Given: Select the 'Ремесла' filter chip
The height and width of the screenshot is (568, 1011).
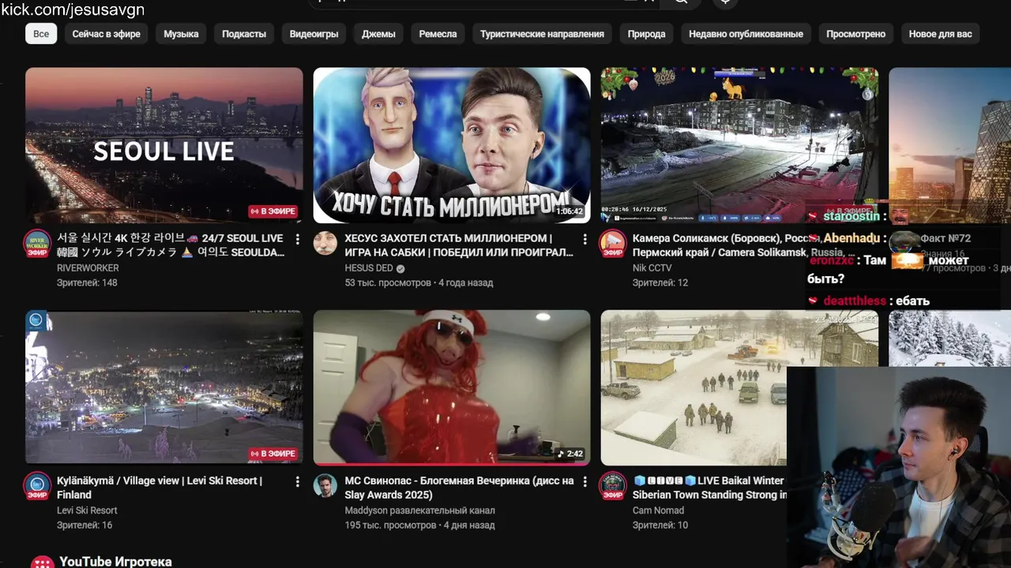Looking at the screenshot, I should [x=438, y=34].
